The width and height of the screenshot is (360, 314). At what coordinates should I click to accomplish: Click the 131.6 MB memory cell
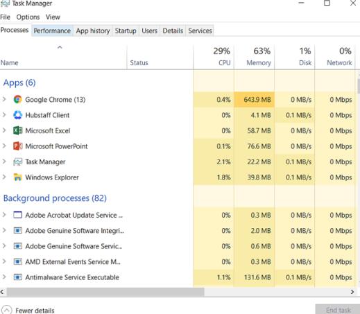(255, 277)
